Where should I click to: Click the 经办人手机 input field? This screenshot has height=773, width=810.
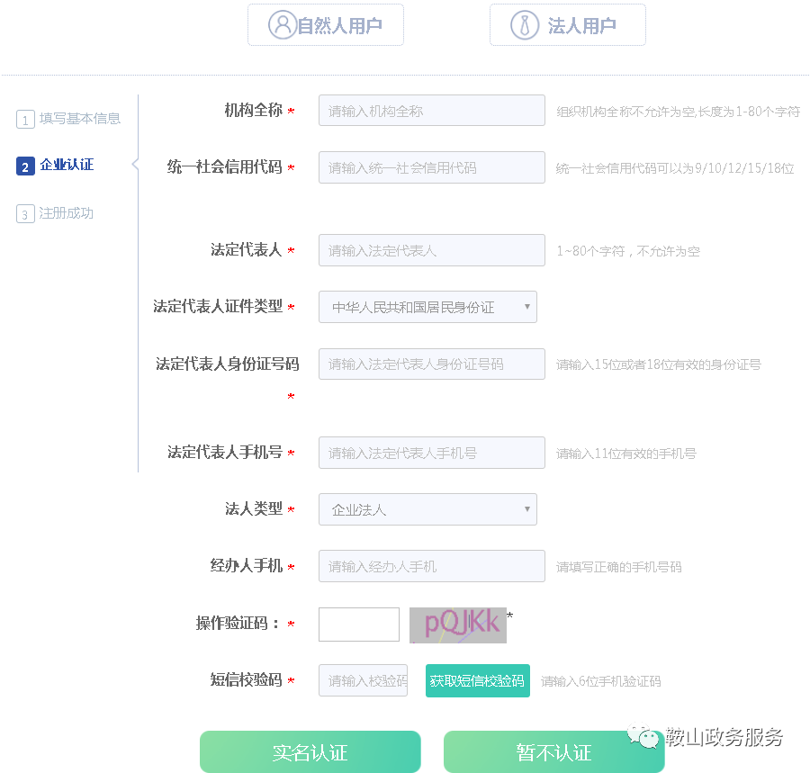tap(431, 566)
